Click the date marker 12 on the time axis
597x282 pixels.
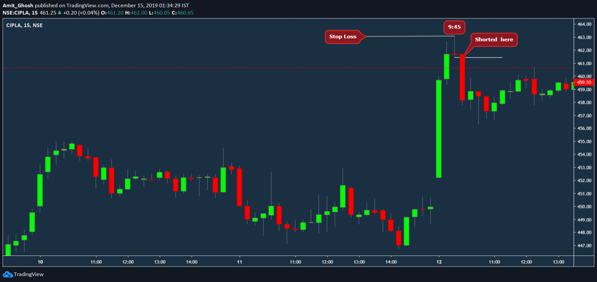coord(439,262)
